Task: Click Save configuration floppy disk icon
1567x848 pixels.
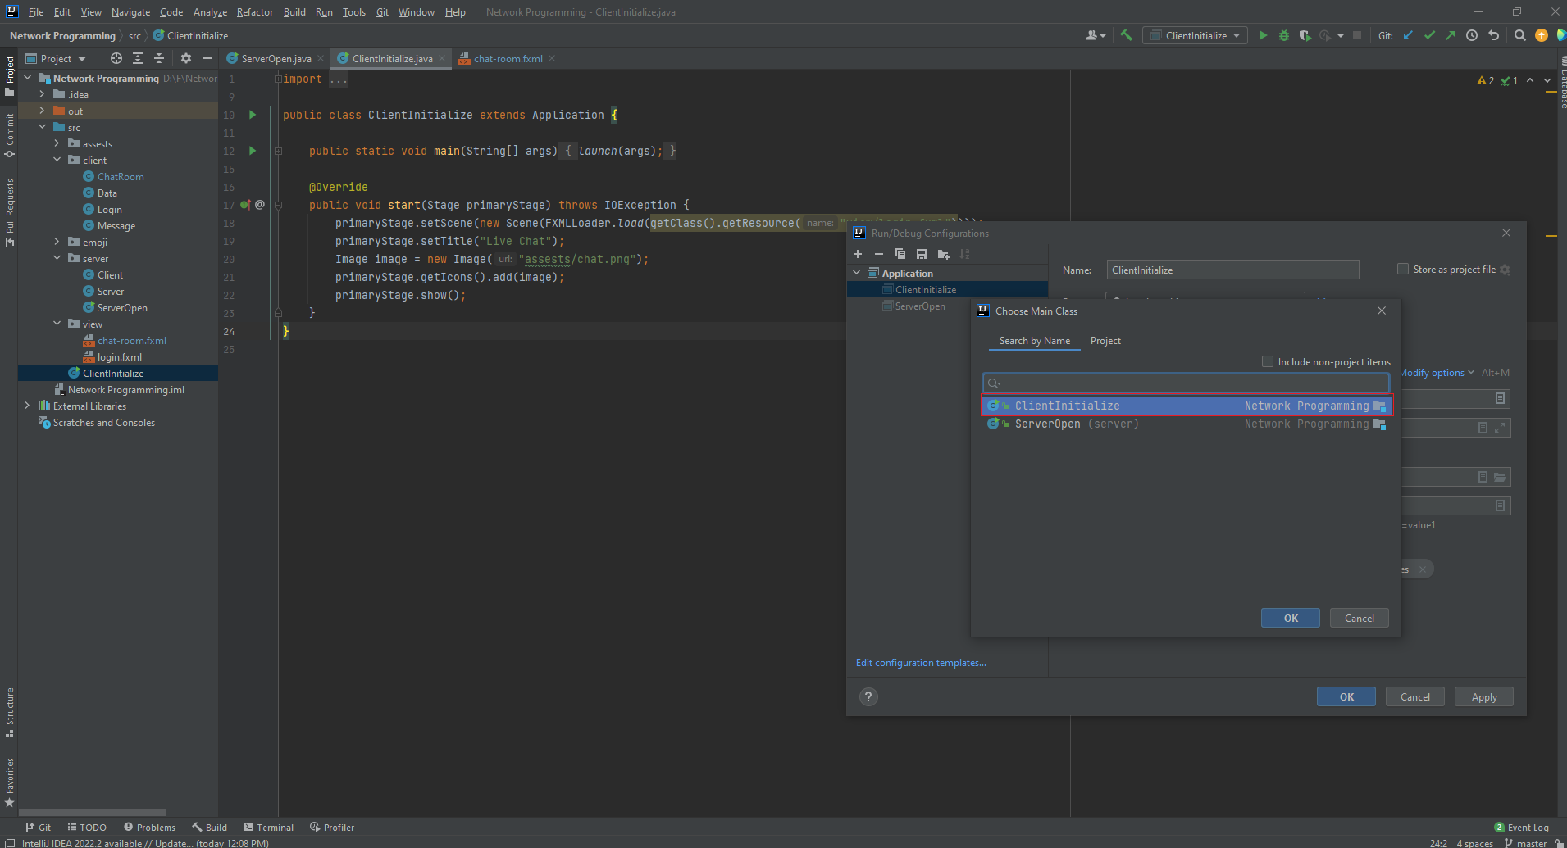Action: pos(922,254)
